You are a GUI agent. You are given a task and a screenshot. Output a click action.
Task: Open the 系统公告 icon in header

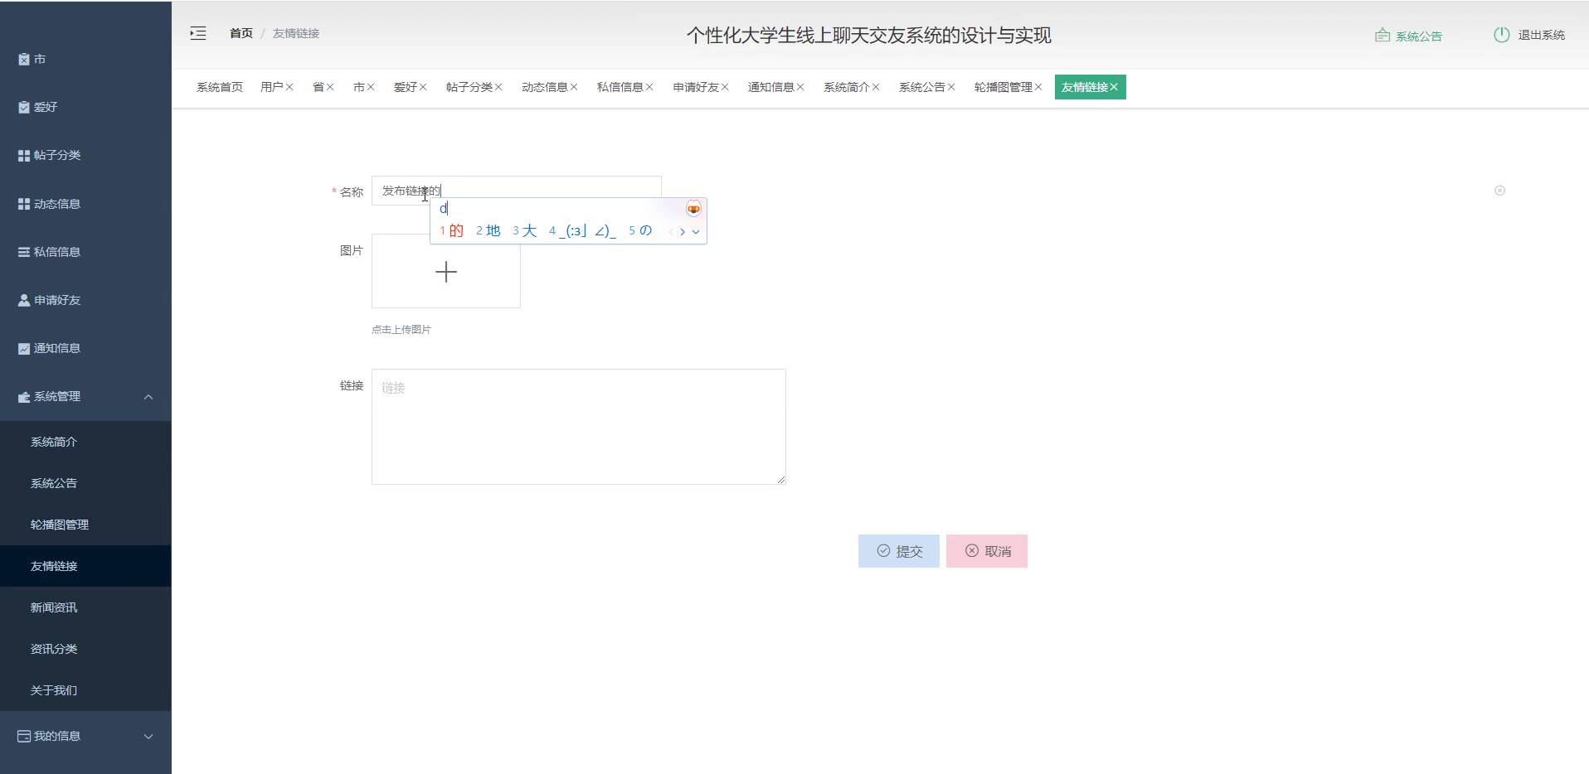pyautogui.click(x=1382, y=36)
